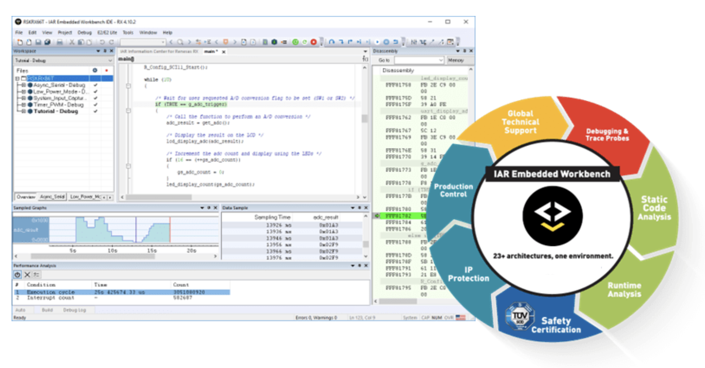Viewport: 705px width, 368px height.
Task: Toggle checkmark for System_Input_Captur project
Action: tap(95, 98)
